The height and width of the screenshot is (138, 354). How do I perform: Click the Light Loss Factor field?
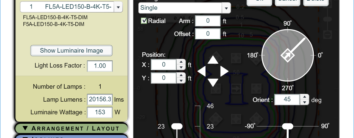pos(100,66)
